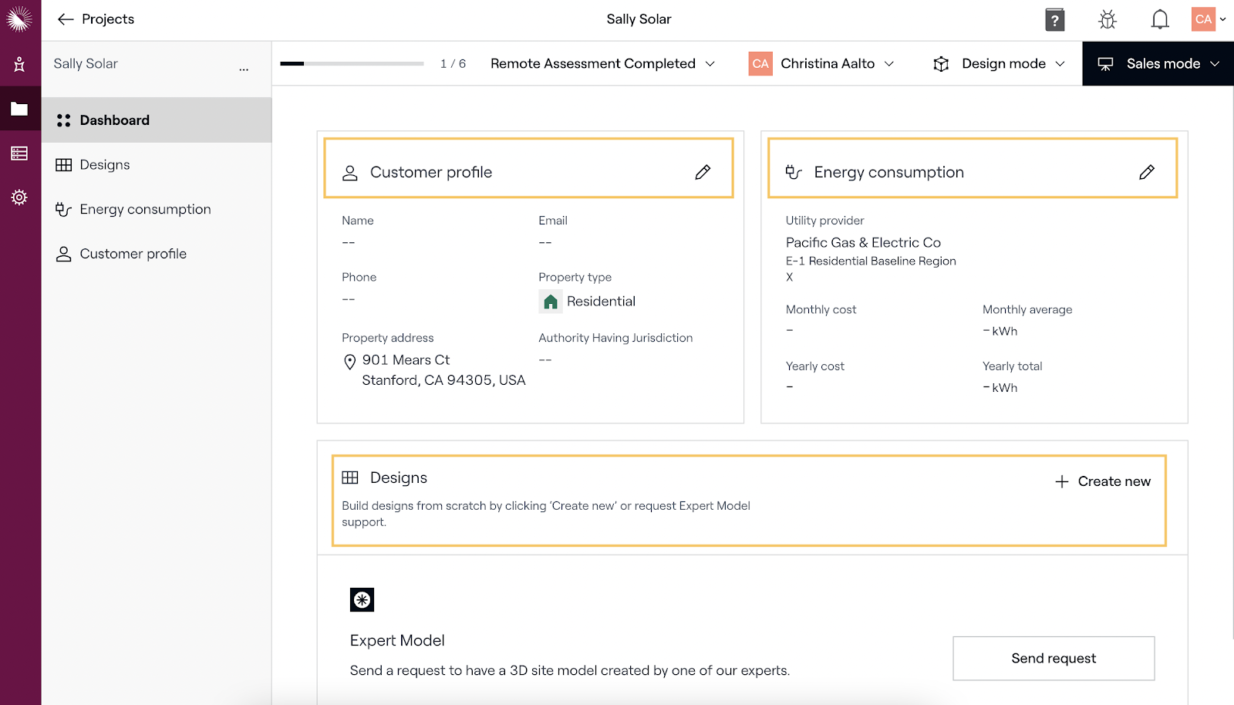
Task: Click the Expert Model asterisk icon
Action: [x=362, y=600]
